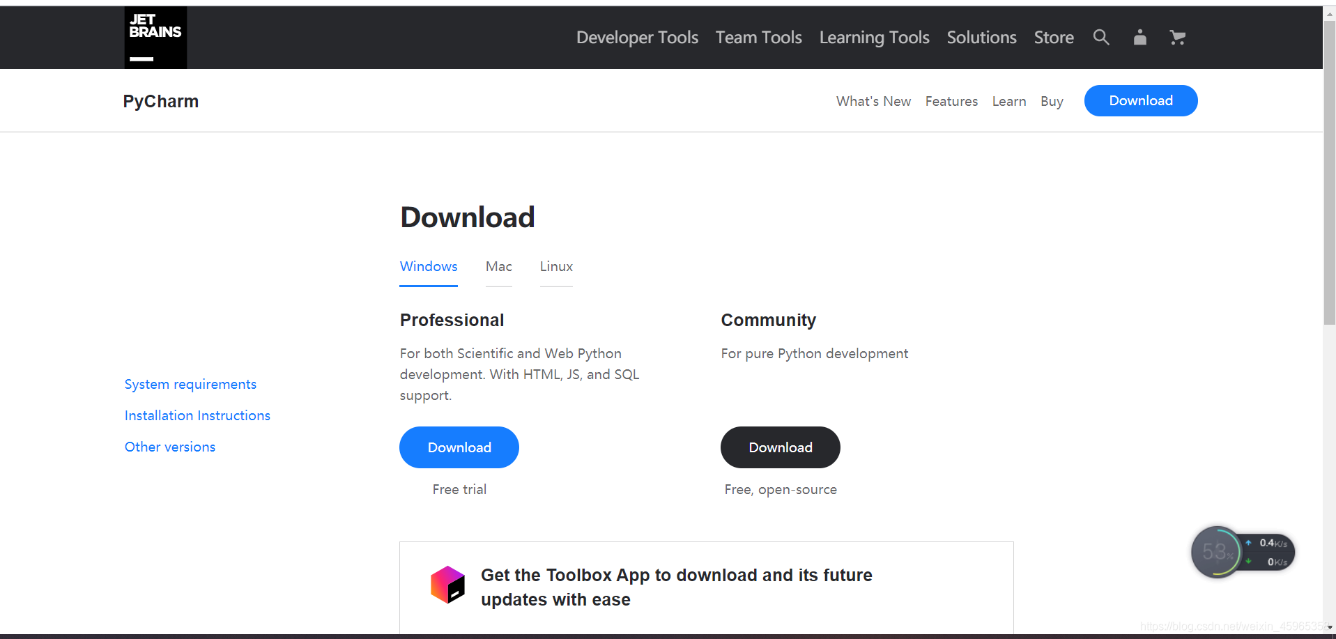Open Learning Tools menu
The height and width of the screenshot is (639, 1336).
874,38
